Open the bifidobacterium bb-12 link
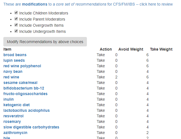 pos(24,88)
